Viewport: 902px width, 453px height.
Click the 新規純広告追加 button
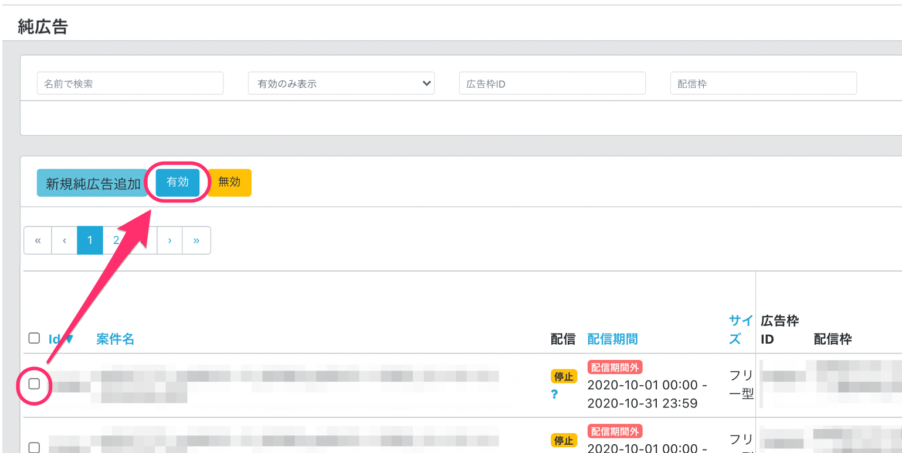[92, 183]
